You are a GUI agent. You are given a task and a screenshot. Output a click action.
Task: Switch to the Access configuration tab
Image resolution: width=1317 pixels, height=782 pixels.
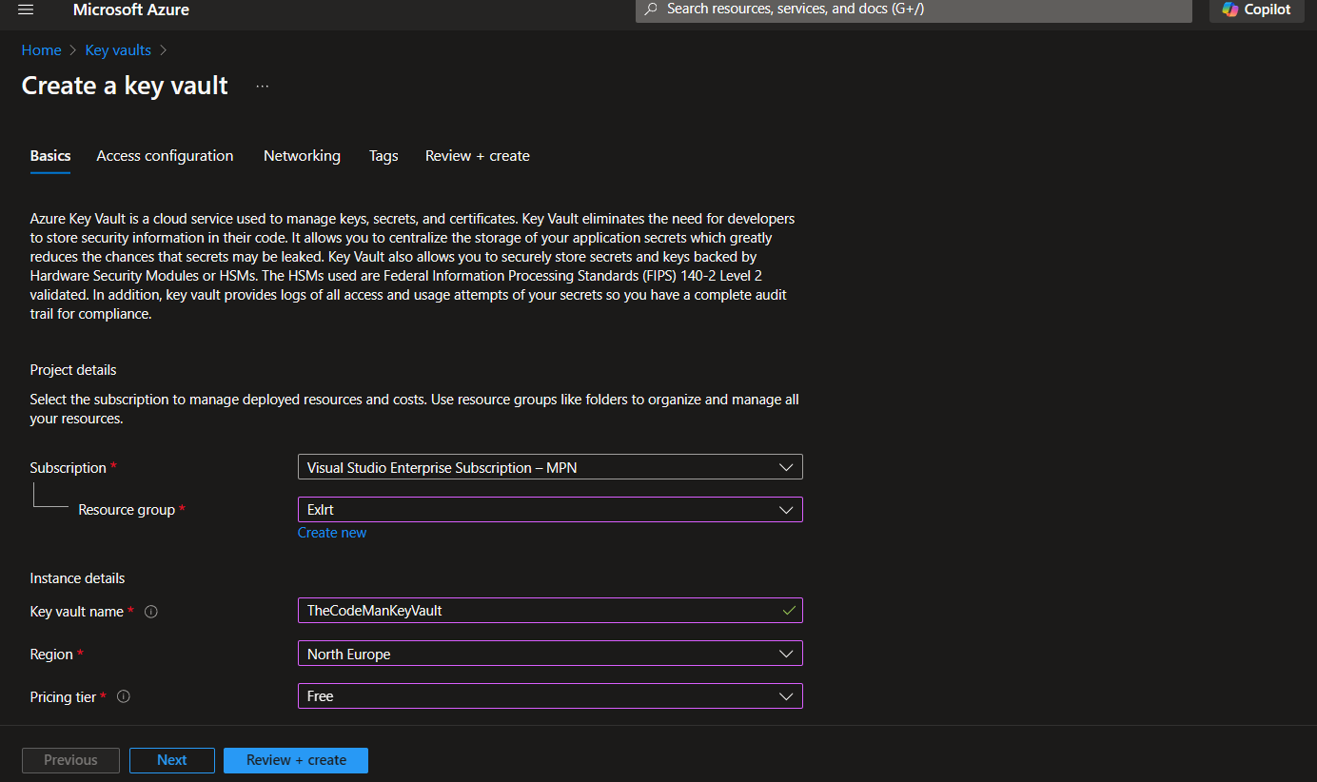click(x=165, y=156)
